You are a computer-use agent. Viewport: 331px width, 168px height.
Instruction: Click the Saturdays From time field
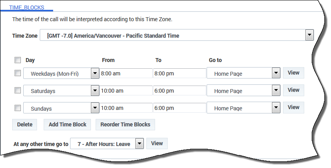(x=126, y=91)
